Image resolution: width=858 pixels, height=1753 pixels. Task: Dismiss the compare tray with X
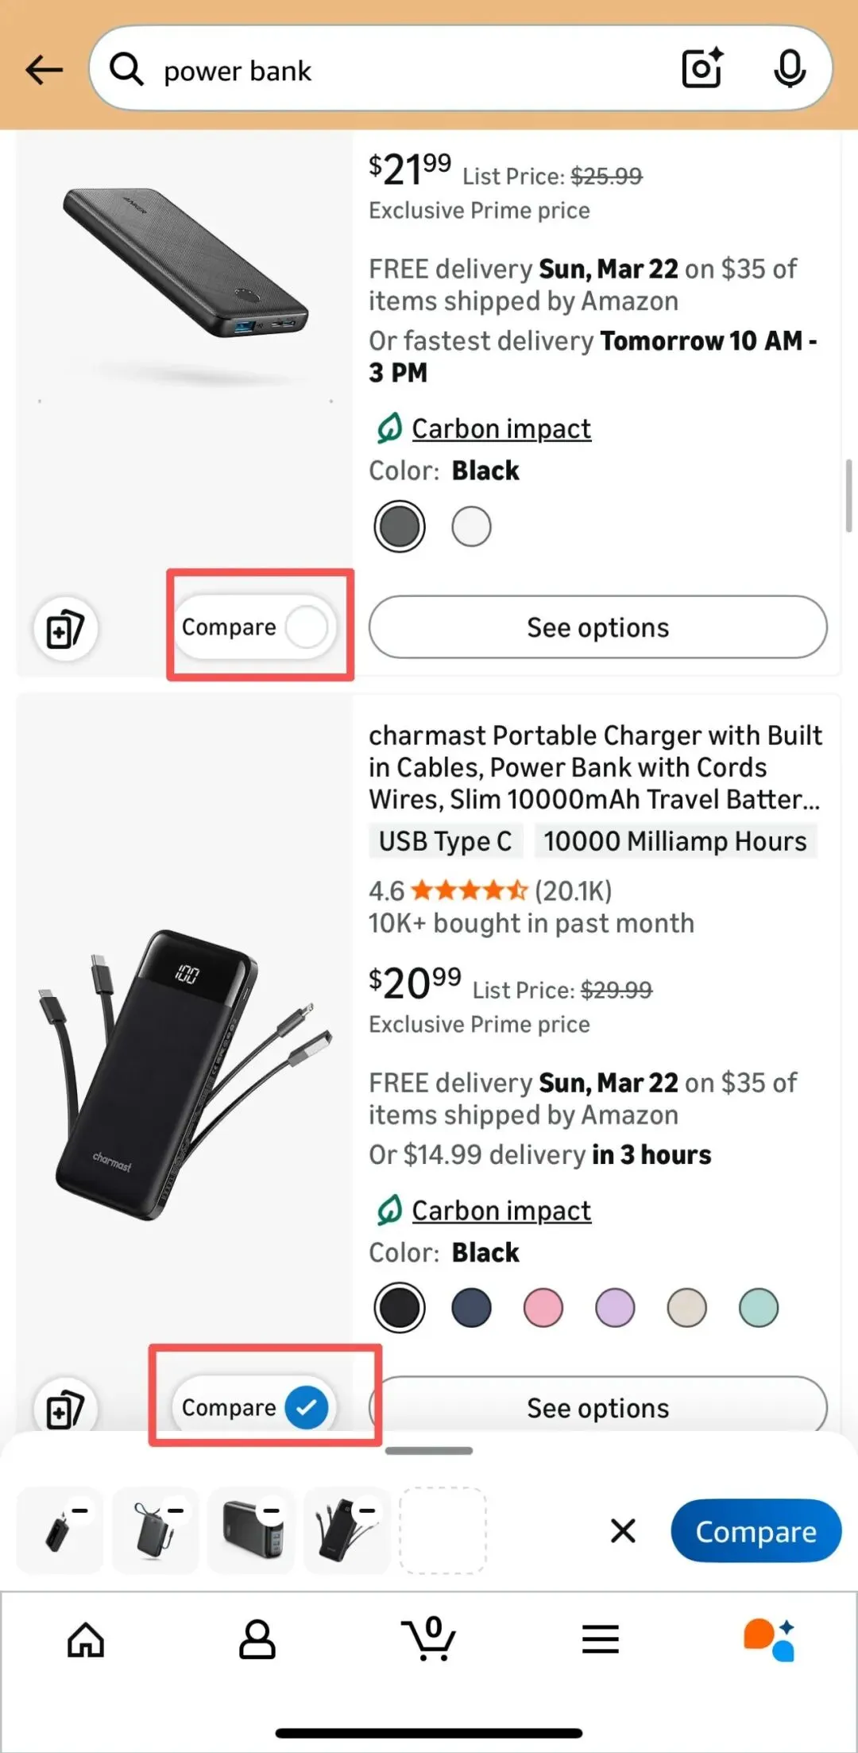pos(623,1530)
